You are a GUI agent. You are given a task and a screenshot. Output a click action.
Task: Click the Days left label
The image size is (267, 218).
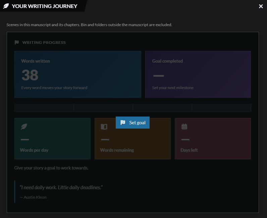pyautogui.click(x=189, y=150)
